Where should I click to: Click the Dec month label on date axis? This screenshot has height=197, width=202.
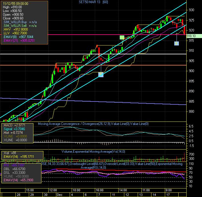(x=60, y=195)
